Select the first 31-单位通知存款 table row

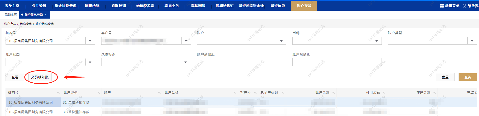point(76,102)
